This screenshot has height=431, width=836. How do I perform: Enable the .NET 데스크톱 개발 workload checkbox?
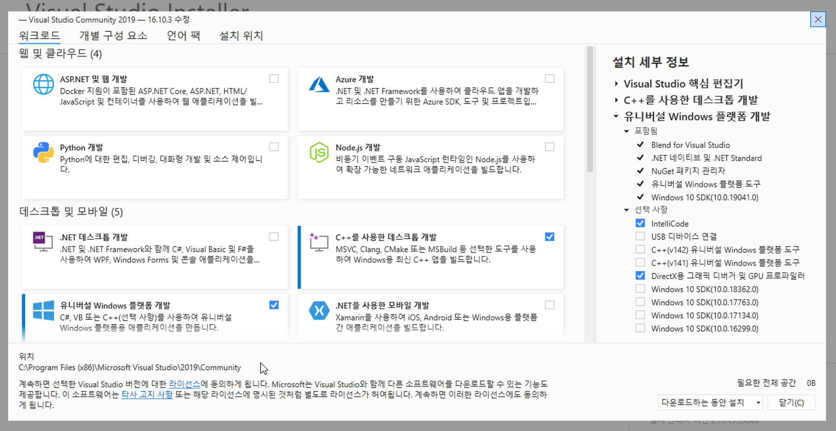tap(274, 237)
